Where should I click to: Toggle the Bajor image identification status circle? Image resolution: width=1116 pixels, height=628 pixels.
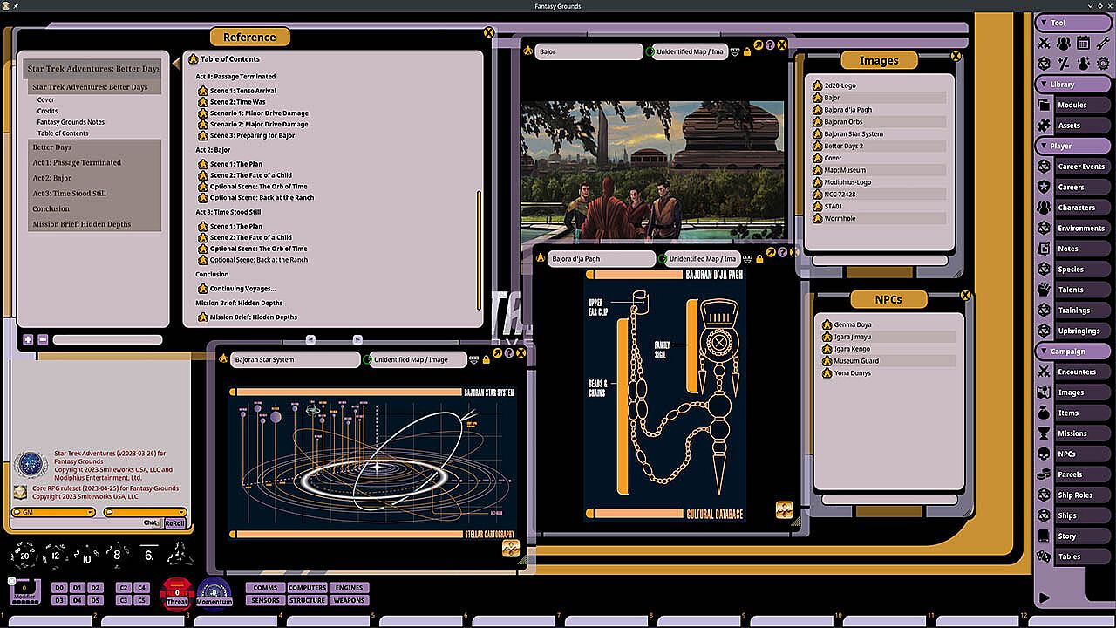650,51
